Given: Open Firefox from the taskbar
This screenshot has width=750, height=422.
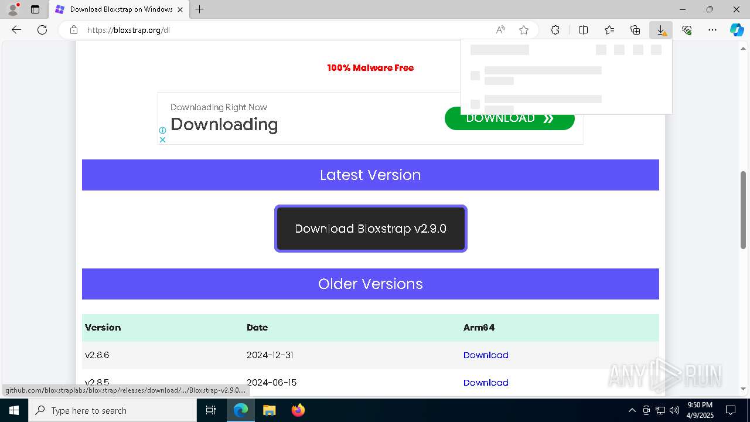Looking at the screenshot, I should tap(298, 410).
